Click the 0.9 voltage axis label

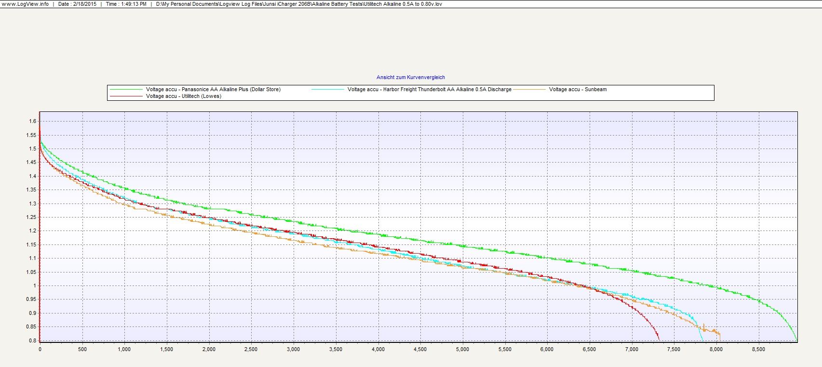point(32,313)
